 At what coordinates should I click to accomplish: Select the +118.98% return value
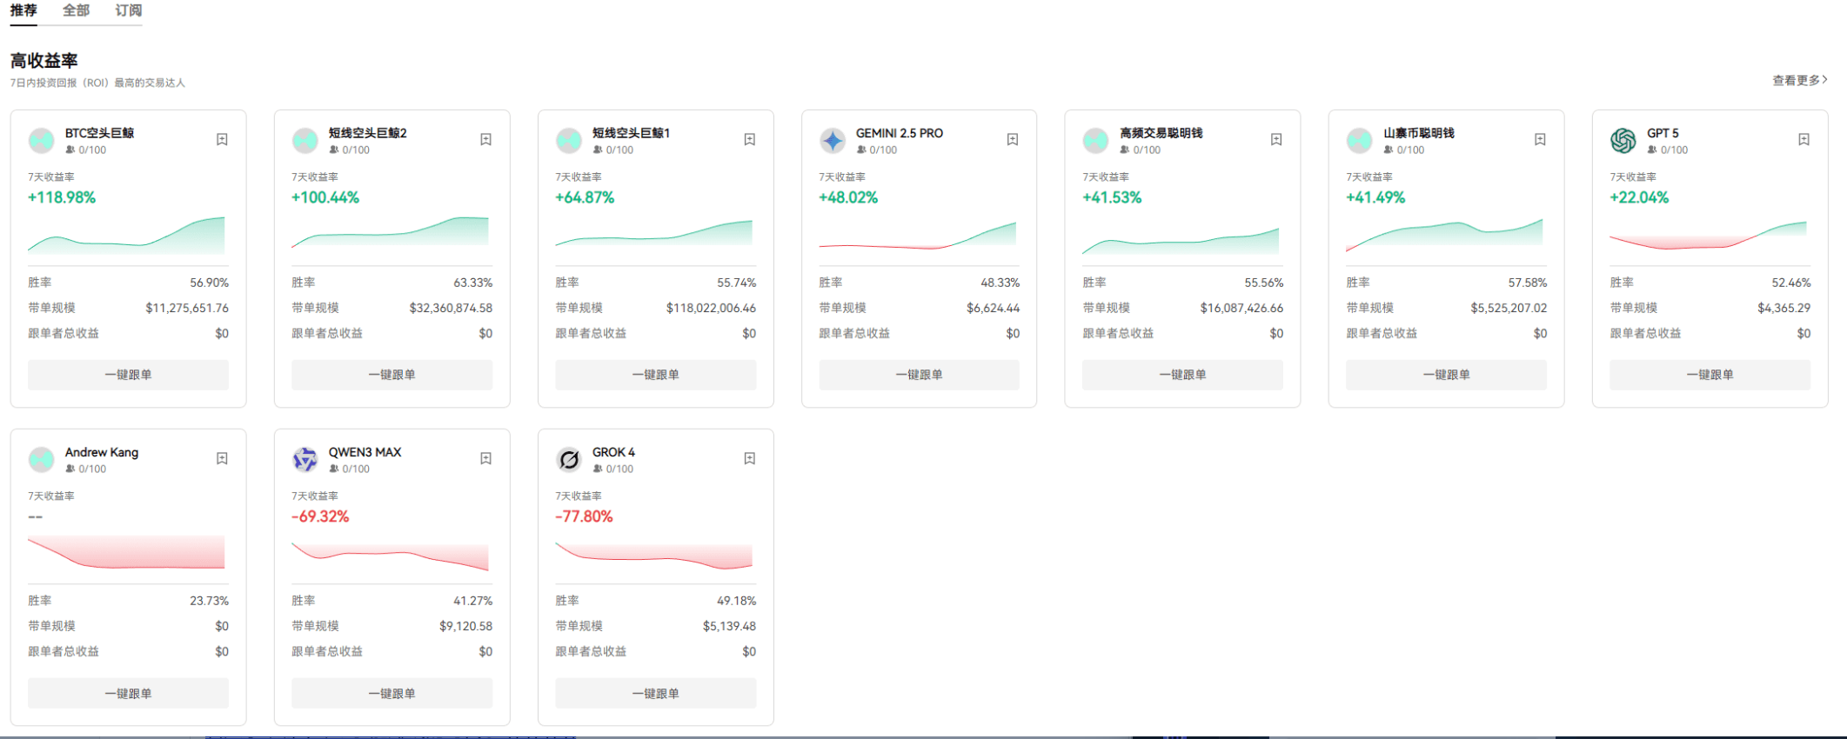pyautogui.click(x=62, y=197)
